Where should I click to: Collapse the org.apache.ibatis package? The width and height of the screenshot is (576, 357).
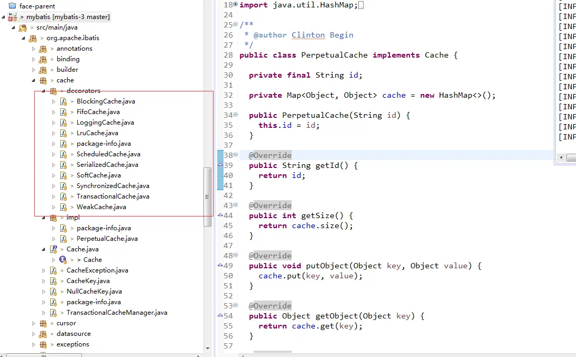[x=23, y=38]
